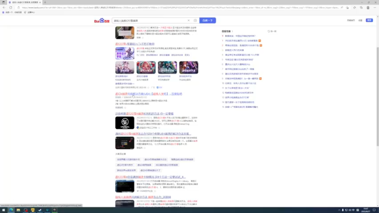Click the 更多 link in hot courses row
The width and height of the screenshot is (379, 213).
click(187, 55)
